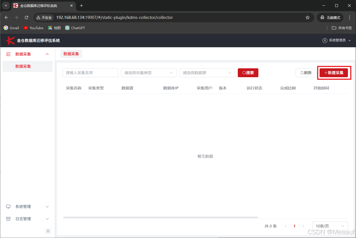Click the browser forward arrow
Image resolution: width=356 pixels, height=238 pixels.
coord(16,17)
